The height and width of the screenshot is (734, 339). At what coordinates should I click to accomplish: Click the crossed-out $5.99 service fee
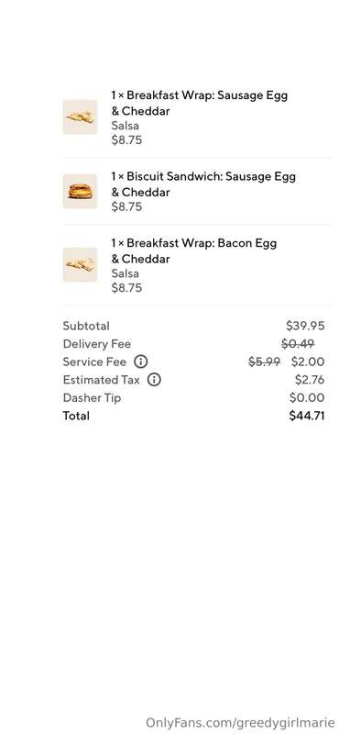coord(264,361)
